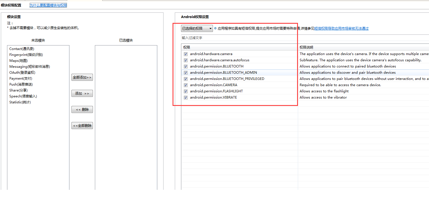Select Statistic(统计) module
This screenshot has height=209, width=429.
pyautogui.click(x=20, y=102)
